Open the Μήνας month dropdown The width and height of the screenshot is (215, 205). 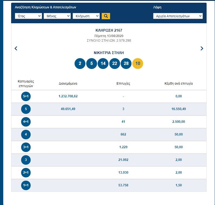tap(57, 16)
